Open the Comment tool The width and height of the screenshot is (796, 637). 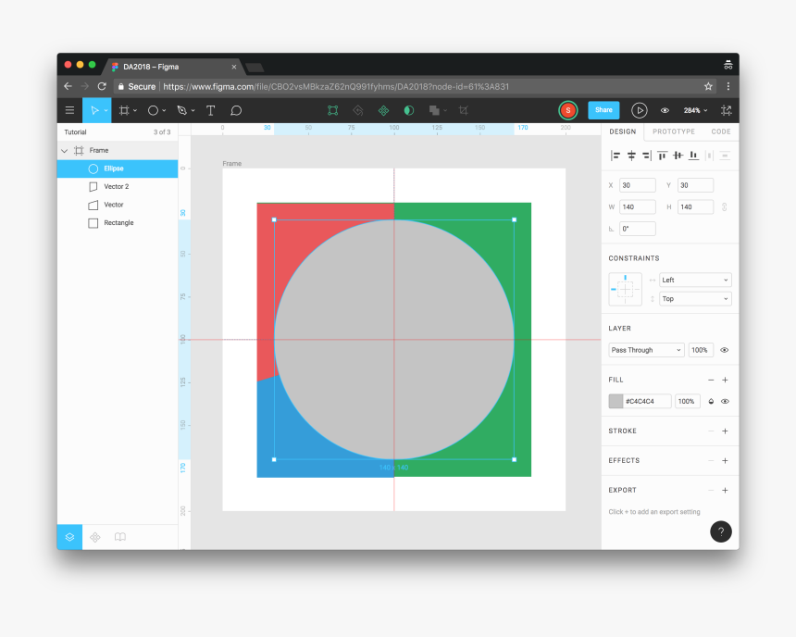click(x=236, y=110)
